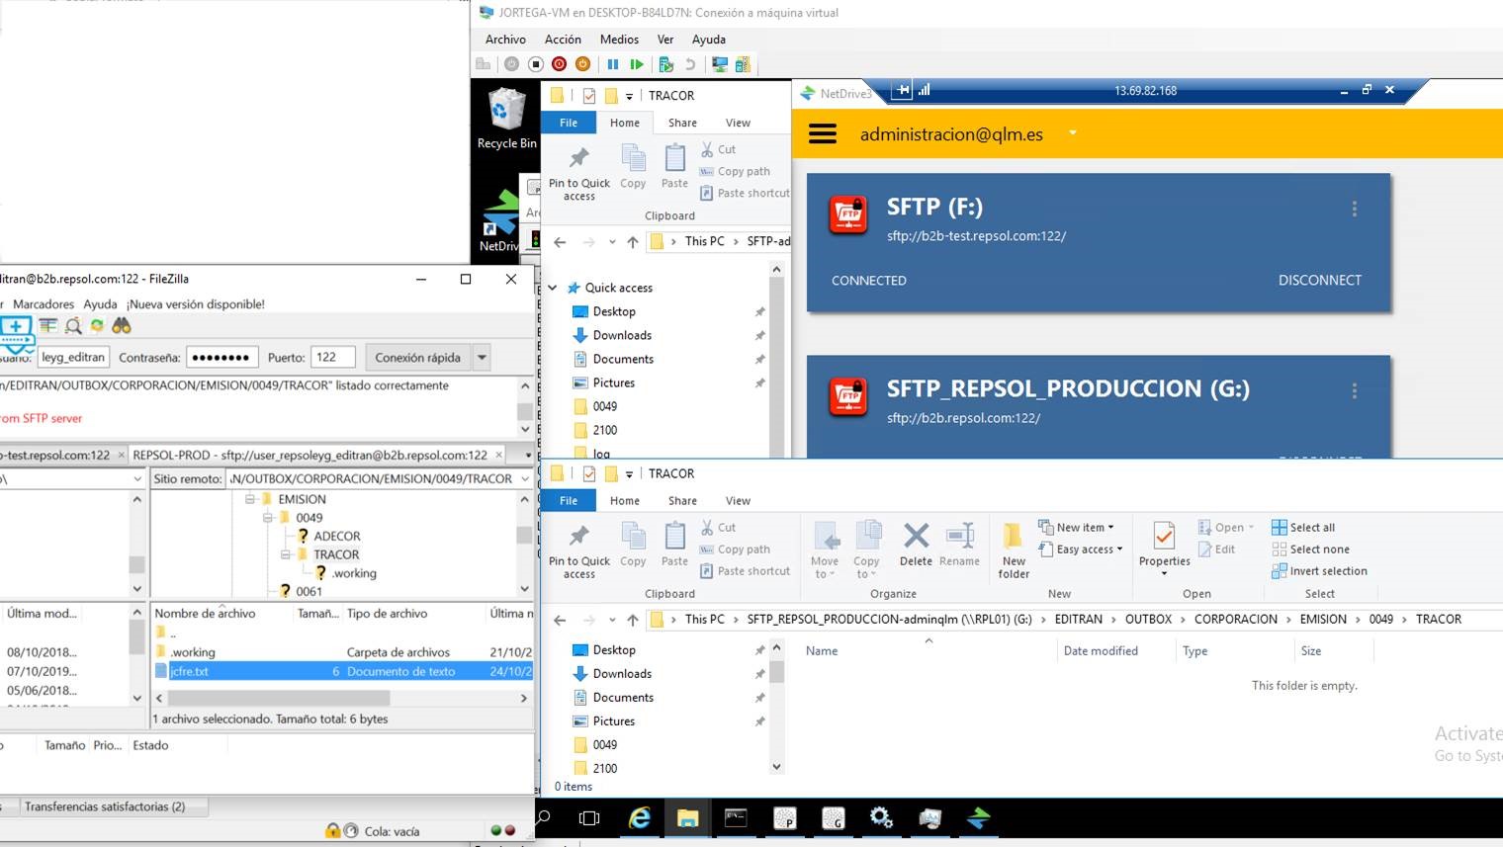Click OUTBOX in bottom Explorer breadcrumb
The image size is (1503, 847).
(x=1148, y=620)
